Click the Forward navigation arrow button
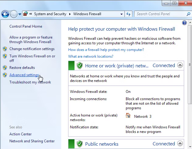This screenshot has height=149, width=192. click(x=14, y=14)
